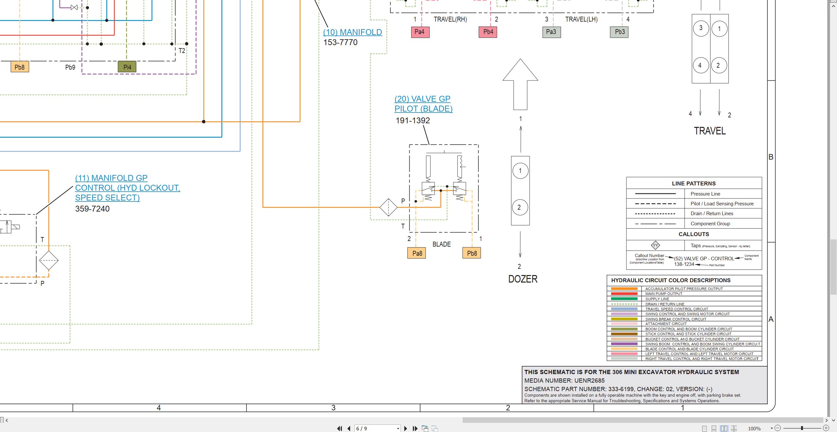
Task: Click the horizontal scrollbar thumb
Action: click(642, 420)
